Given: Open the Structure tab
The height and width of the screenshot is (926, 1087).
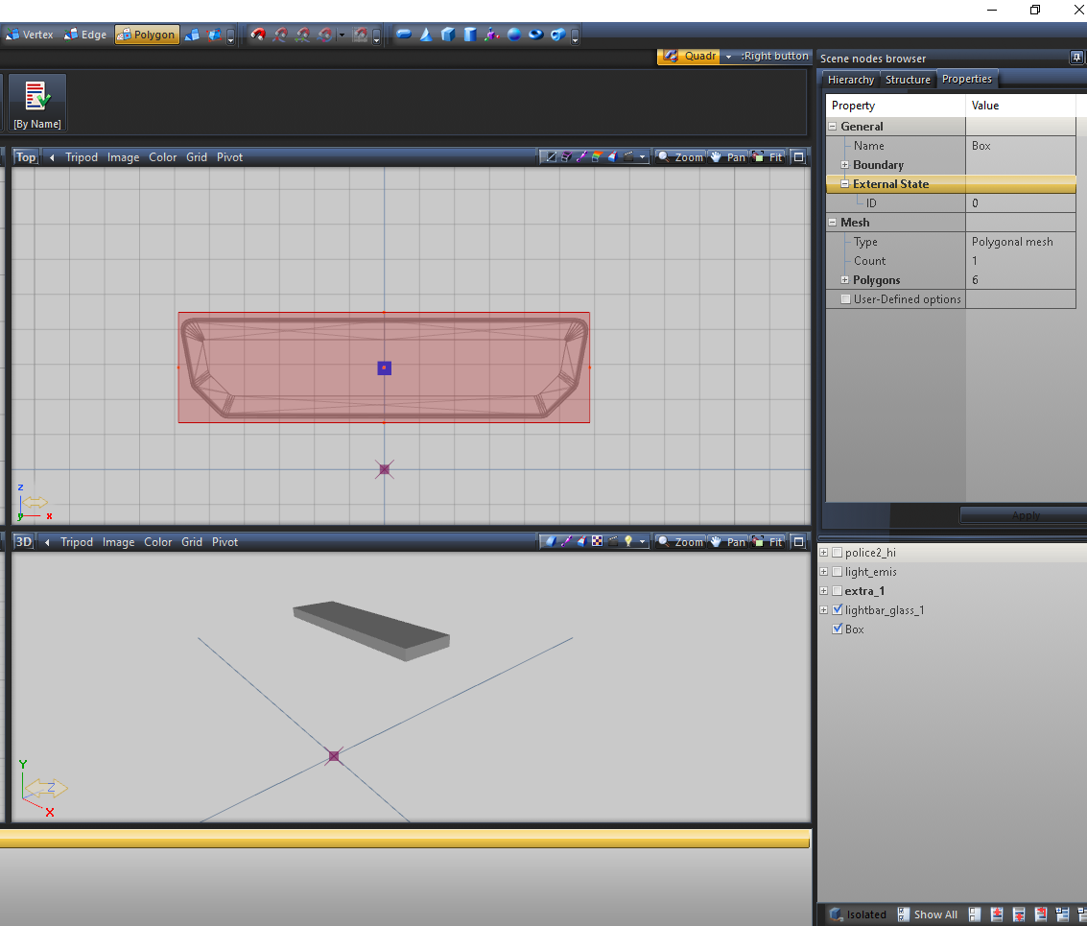Looking at the screenshot, I should 907,80.
